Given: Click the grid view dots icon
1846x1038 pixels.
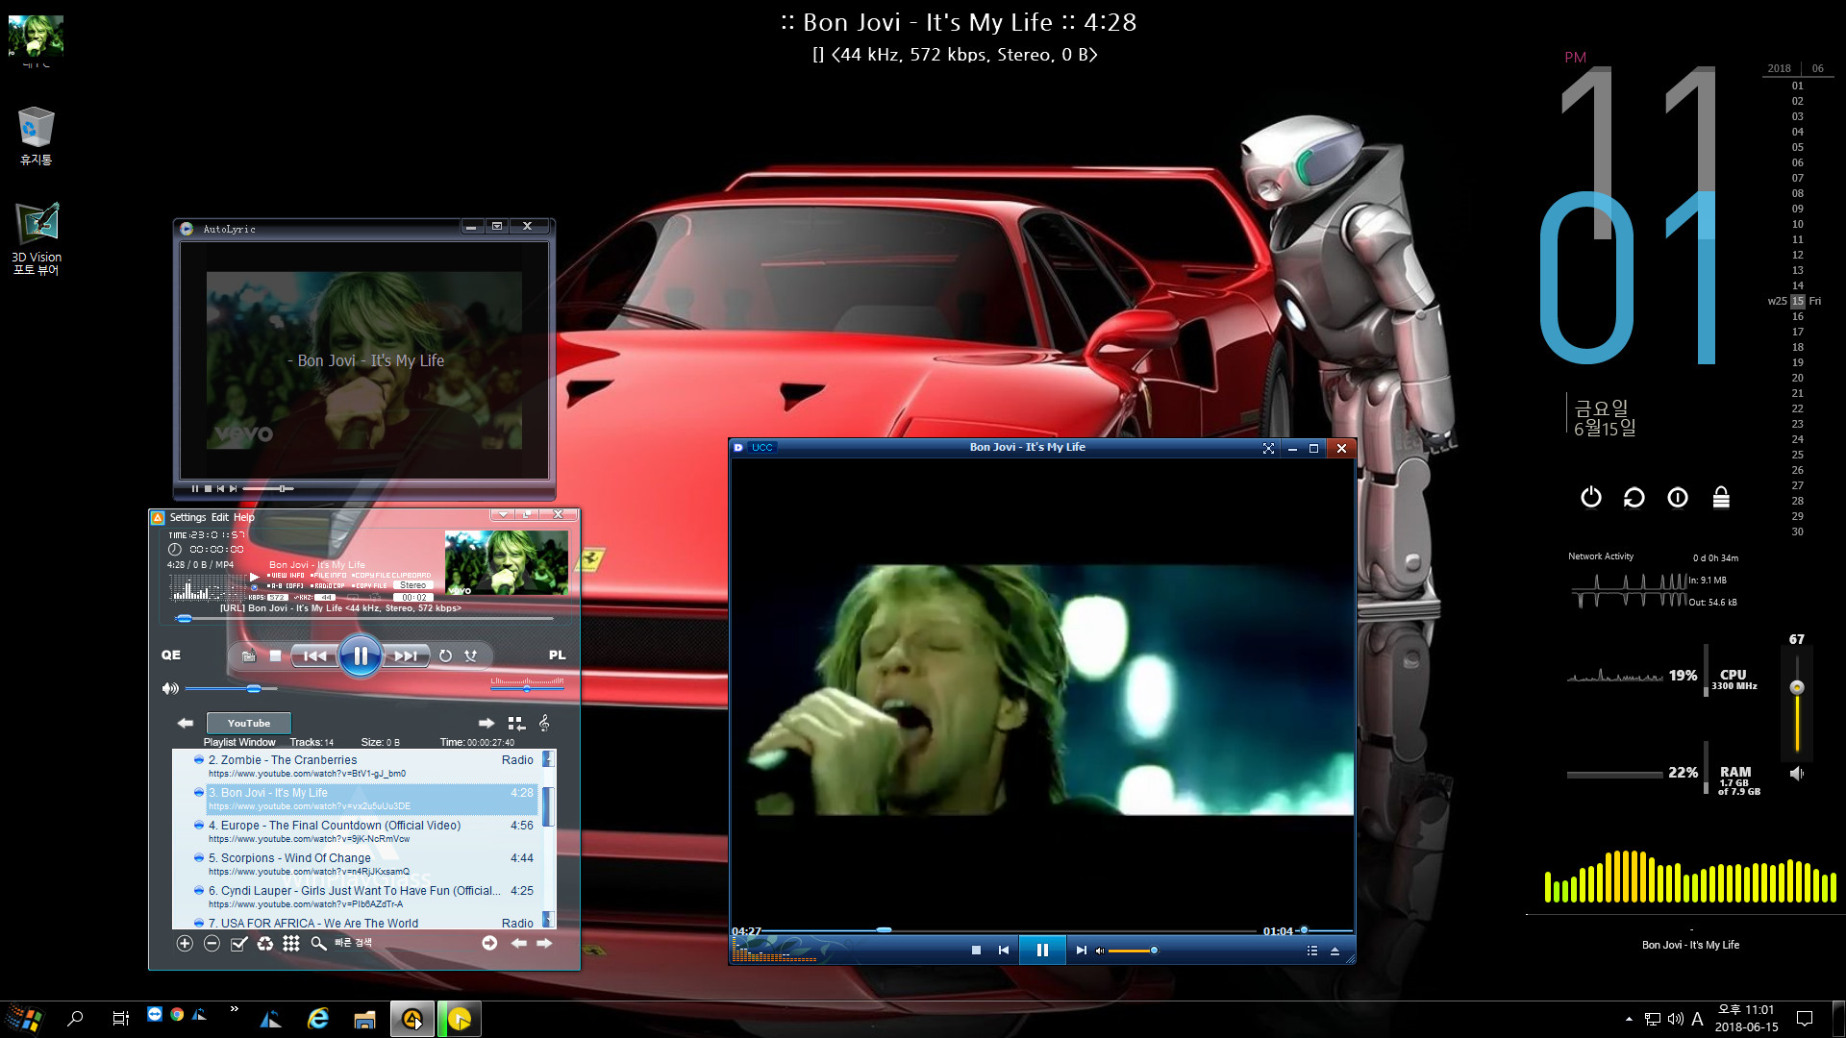Looking at the screenshot, I should point(291,944).
